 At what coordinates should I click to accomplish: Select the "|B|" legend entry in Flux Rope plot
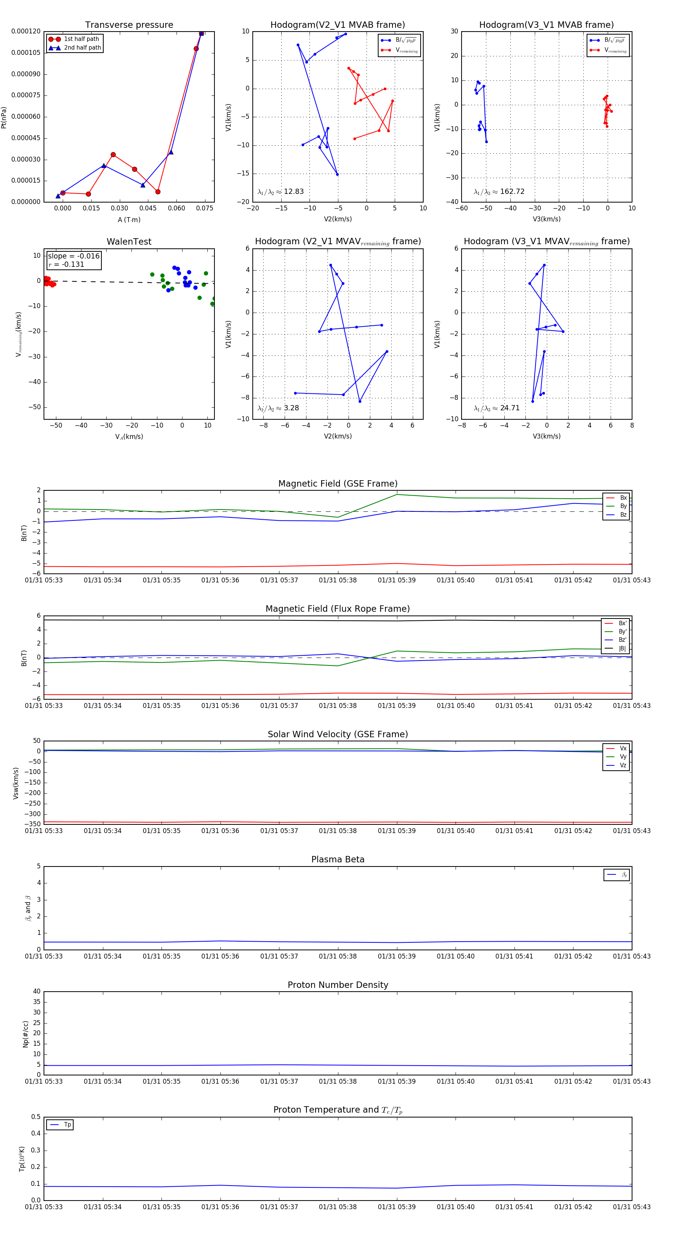coord(616,649)
